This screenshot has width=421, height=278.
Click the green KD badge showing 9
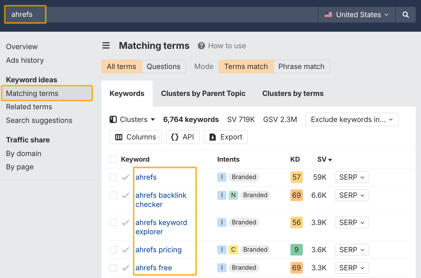click(296, 250)
